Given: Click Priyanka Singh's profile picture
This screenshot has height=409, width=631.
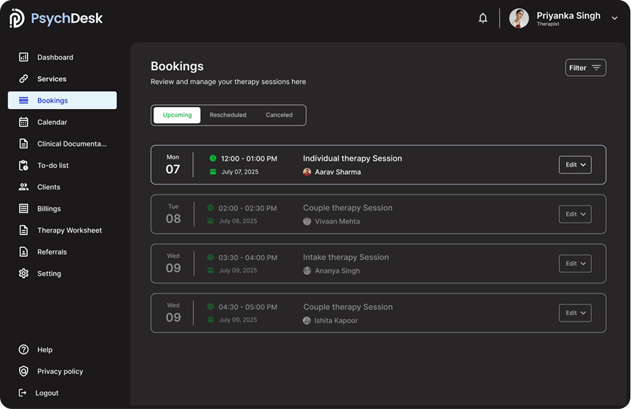Looking at the screenshot, I should coord(518,18).
